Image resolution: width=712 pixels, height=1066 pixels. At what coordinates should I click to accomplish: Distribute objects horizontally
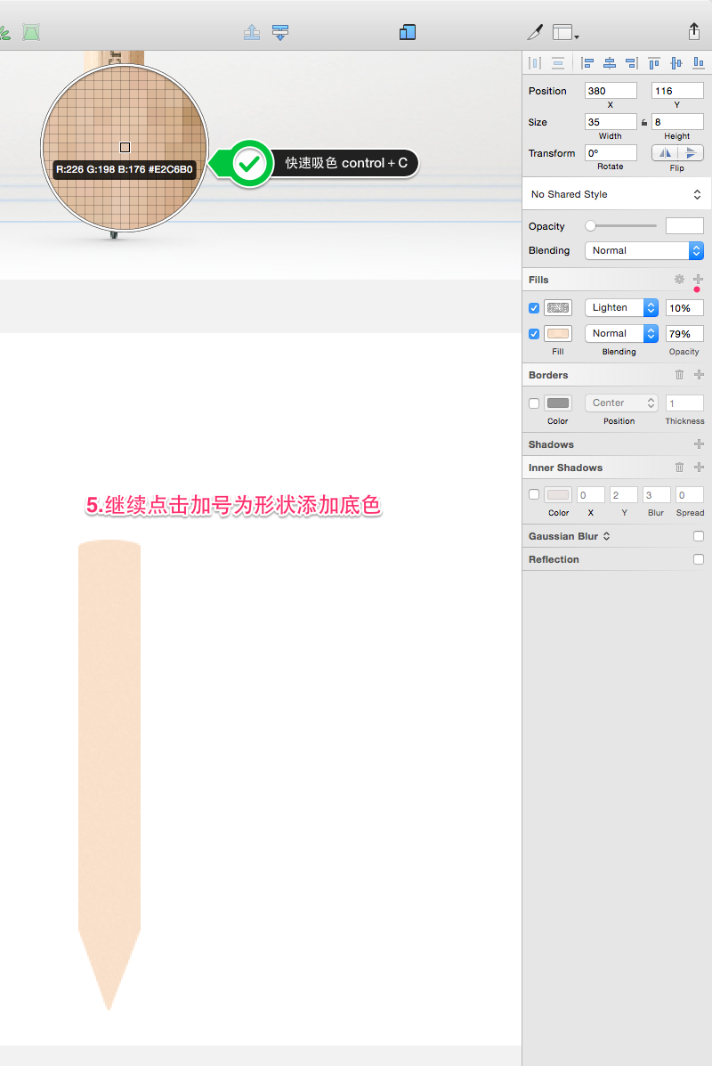click(x=536, y=63)
